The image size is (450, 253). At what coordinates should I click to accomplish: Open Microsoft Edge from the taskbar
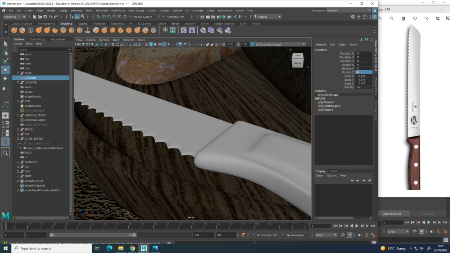pyautogui.click(x=109, y=249)
